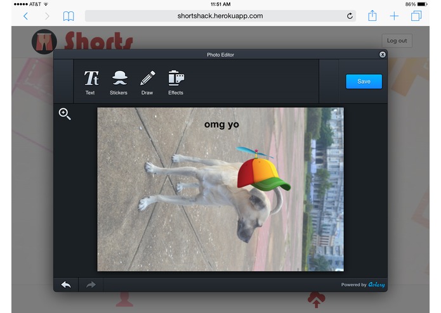
Task: Activate the zoom magnifier icon
Action: click(65, 114)
